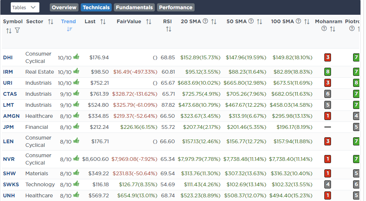
Task: Click the Trend column header
Action: [69, 21]
